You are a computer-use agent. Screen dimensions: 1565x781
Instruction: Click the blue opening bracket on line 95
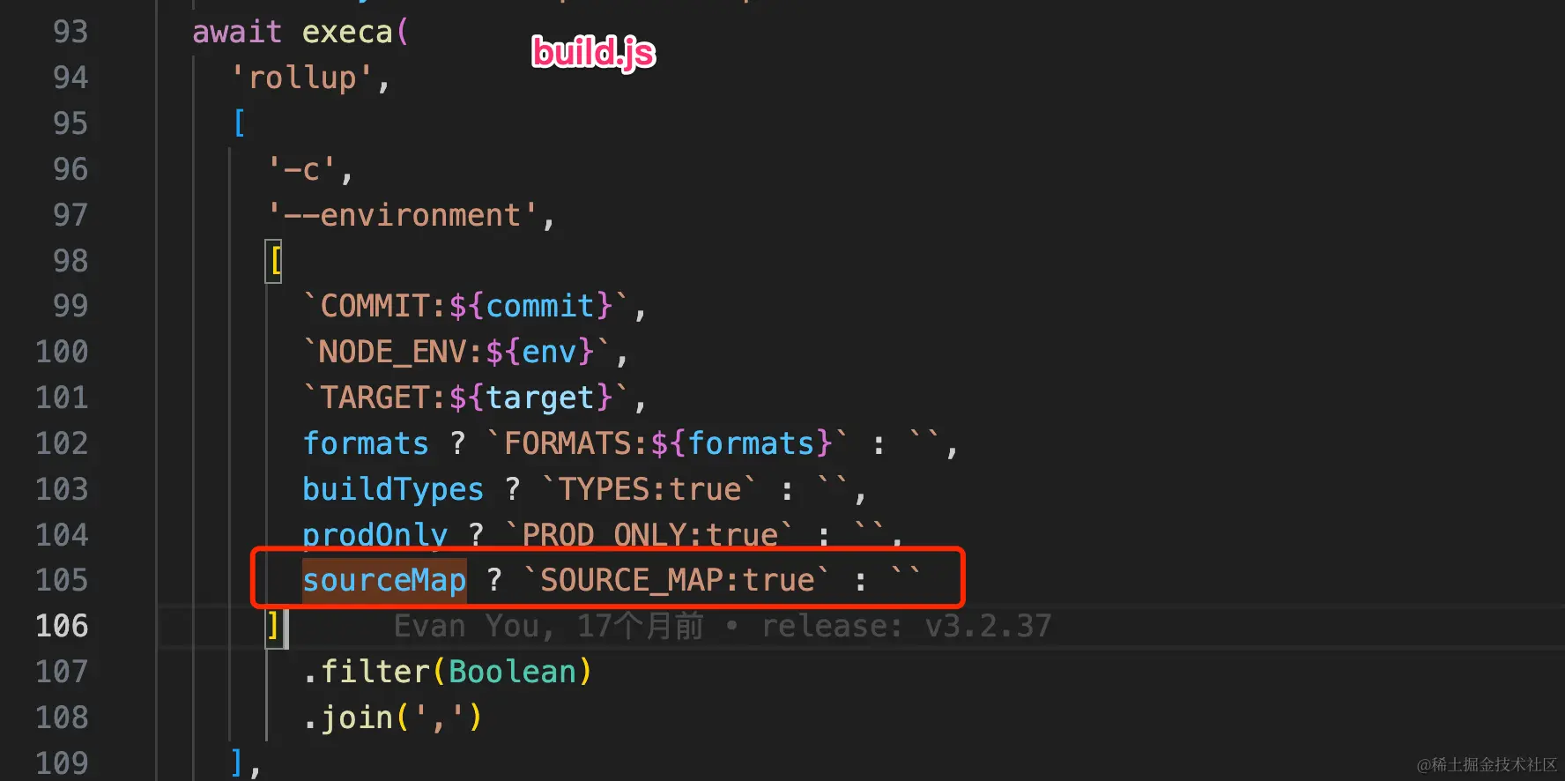[x=238, y=123]
